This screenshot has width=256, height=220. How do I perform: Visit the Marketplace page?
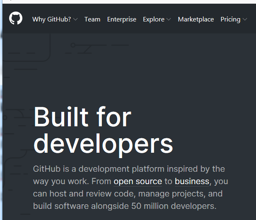tap(196, 19)
